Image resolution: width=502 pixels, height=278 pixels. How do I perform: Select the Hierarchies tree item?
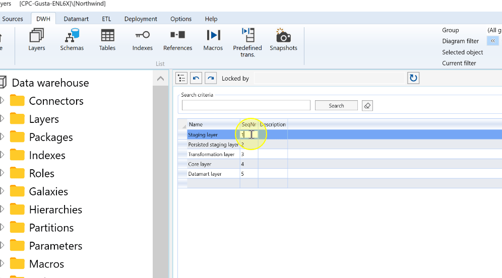(x=56, y=210)
